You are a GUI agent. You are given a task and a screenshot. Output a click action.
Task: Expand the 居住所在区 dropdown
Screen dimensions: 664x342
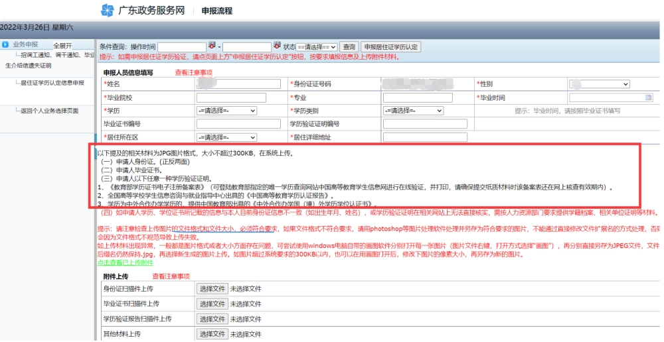[226, 137]
